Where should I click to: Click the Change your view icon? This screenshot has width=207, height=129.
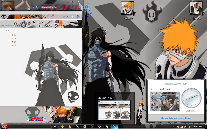[x=64, y=16]
